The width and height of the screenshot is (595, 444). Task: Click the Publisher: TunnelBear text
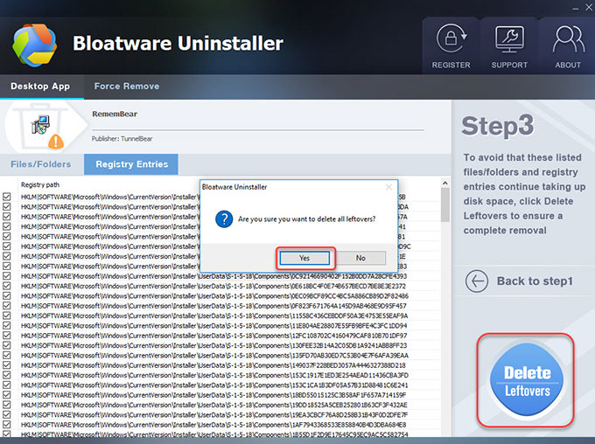[x=122, y=139]
